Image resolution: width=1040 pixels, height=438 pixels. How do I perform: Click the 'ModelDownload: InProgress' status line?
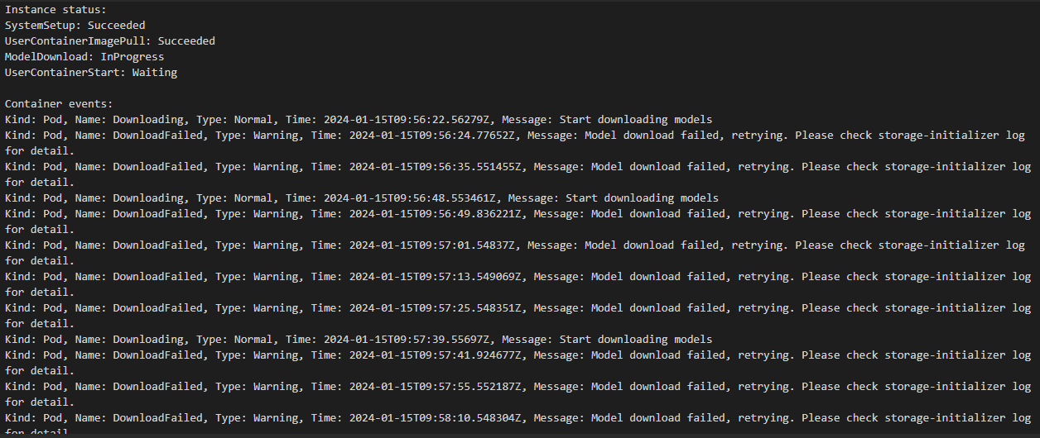[x=84, y=57]
